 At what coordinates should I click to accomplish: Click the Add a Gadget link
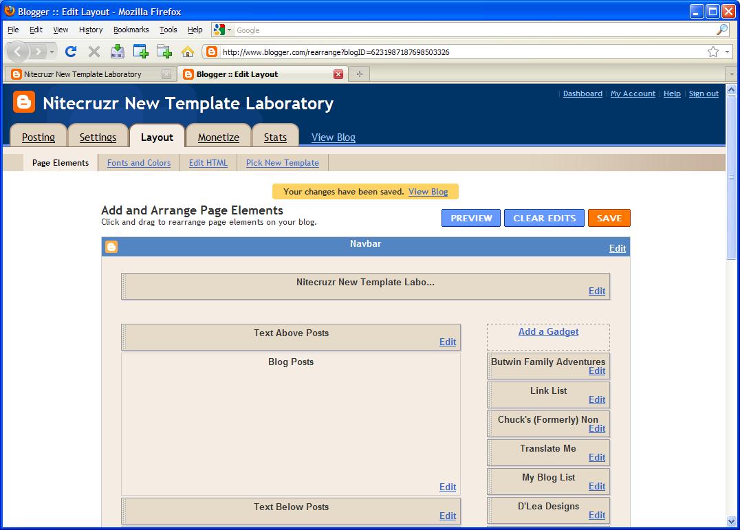[548, 331]
